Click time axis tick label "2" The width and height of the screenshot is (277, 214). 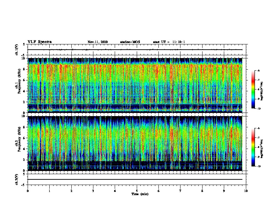71,191
